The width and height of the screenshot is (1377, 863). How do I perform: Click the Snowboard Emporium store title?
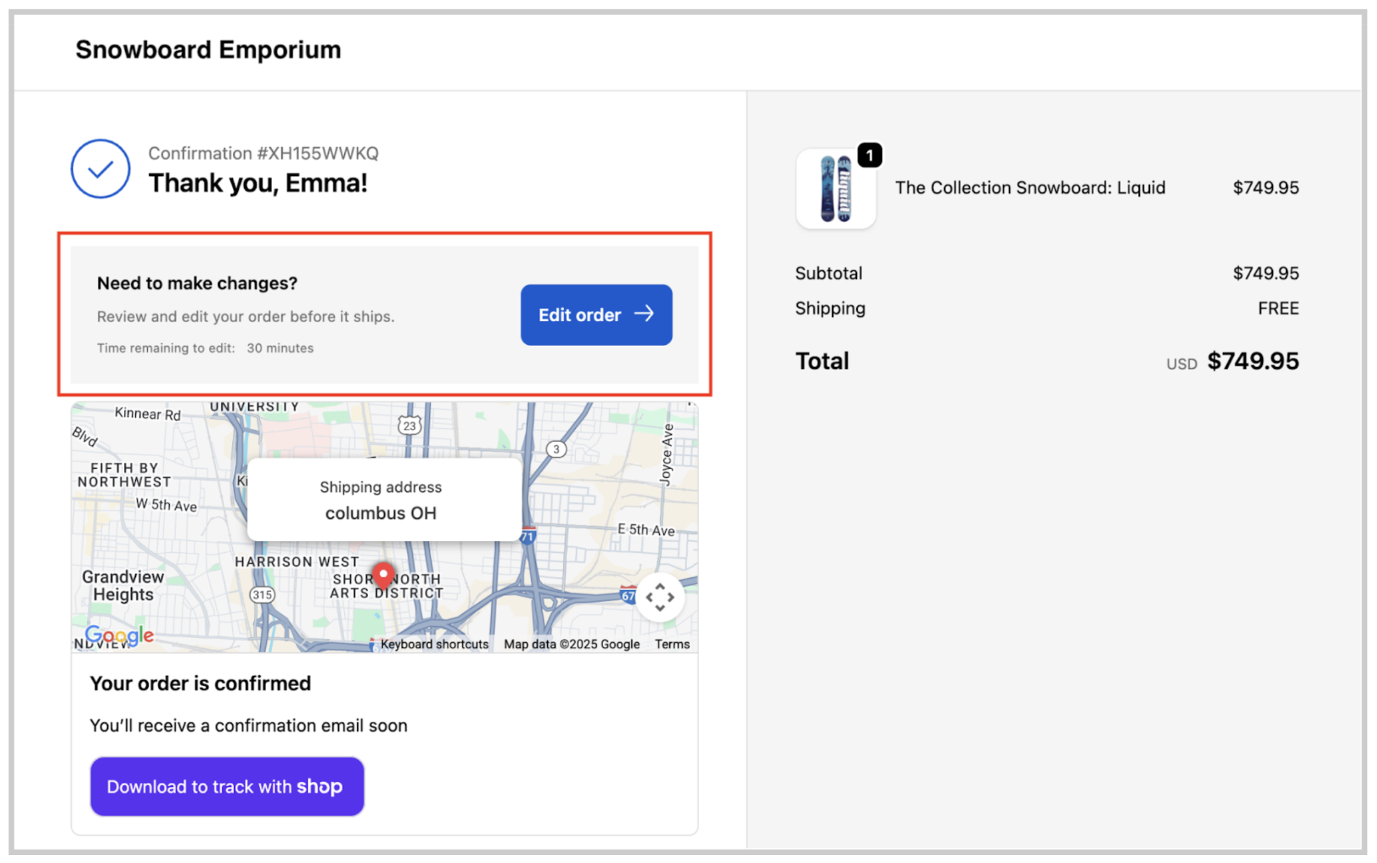(x=208, y=50)
